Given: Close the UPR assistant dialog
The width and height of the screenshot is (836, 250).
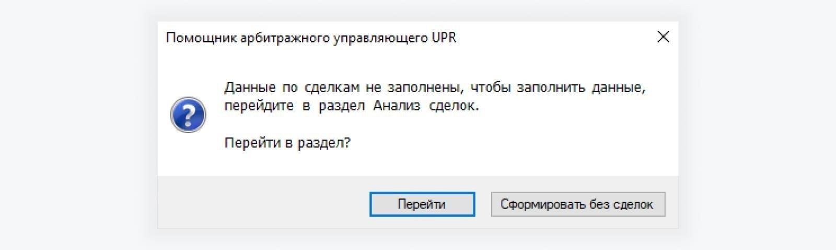Looking at the screenshot, I should point(663,37).
